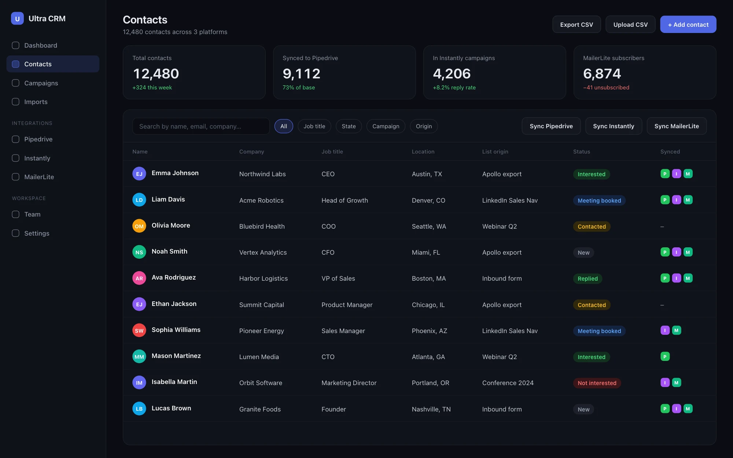
Task: Click the Upload CSV button
Action: coord(630,25)
